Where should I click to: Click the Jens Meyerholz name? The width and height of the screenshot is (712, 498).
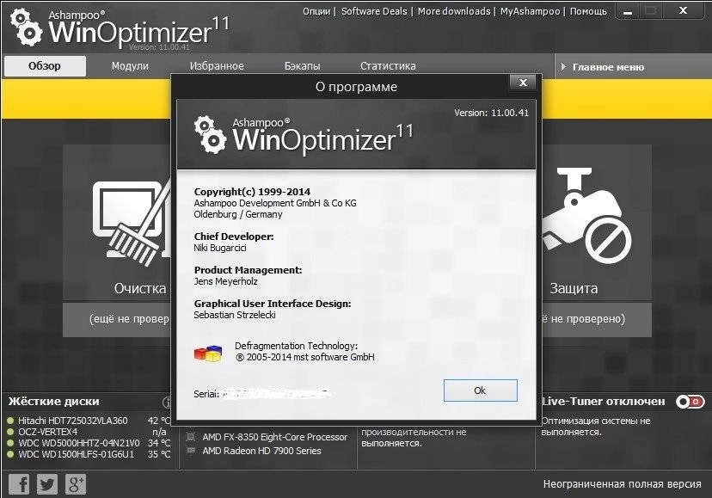click(x=225, y=282)
